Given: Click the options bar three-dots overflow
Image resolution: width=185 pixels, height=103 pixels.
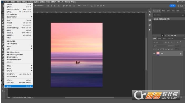Looking at the screenshot, I should click(79, 5).
